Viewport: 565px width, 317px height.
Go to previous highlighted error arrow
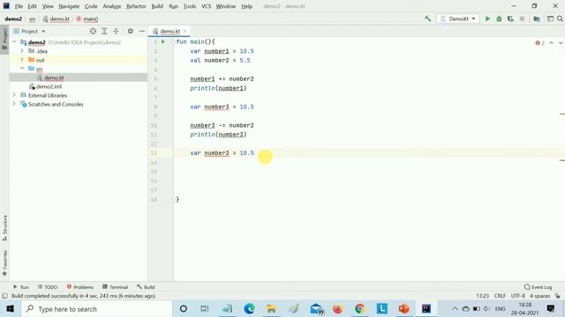pos(551,43)
